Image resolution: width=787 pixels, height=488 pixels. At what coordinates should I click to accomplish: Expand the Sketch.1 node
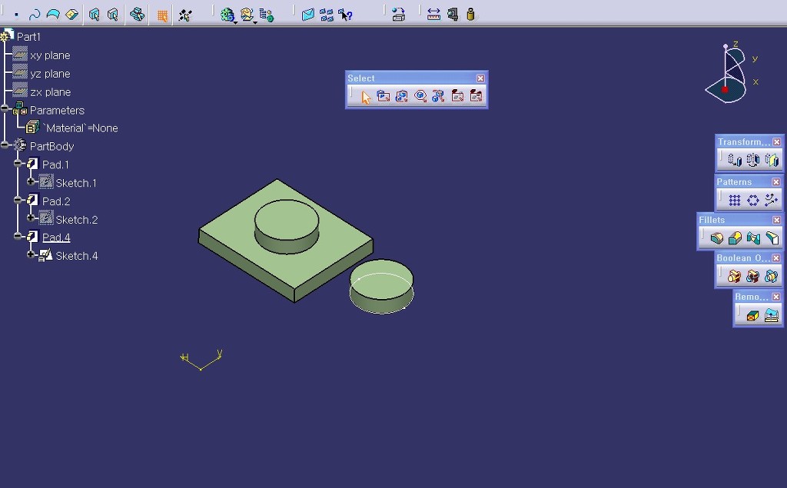[32, 183]
